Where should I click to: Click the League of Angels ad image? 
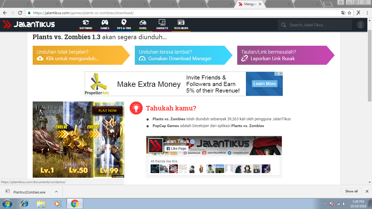78,140
